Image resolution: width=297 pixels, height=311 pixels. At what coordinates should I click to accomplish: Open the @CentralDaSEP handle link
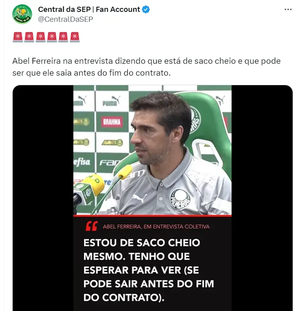click(65, 19)
